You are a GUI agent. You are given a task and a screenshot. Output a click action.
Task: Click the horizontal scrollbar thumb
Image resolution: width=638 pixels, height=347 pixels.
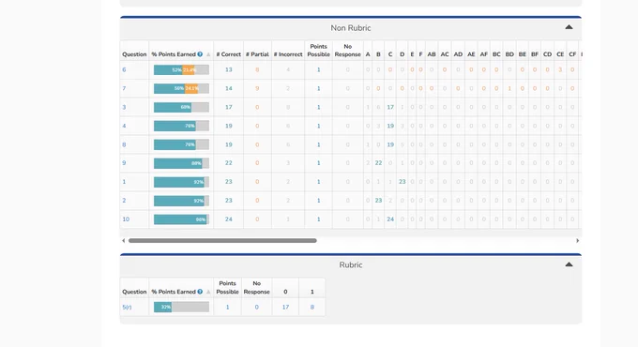pyautogui.click(x=222, y=240)
